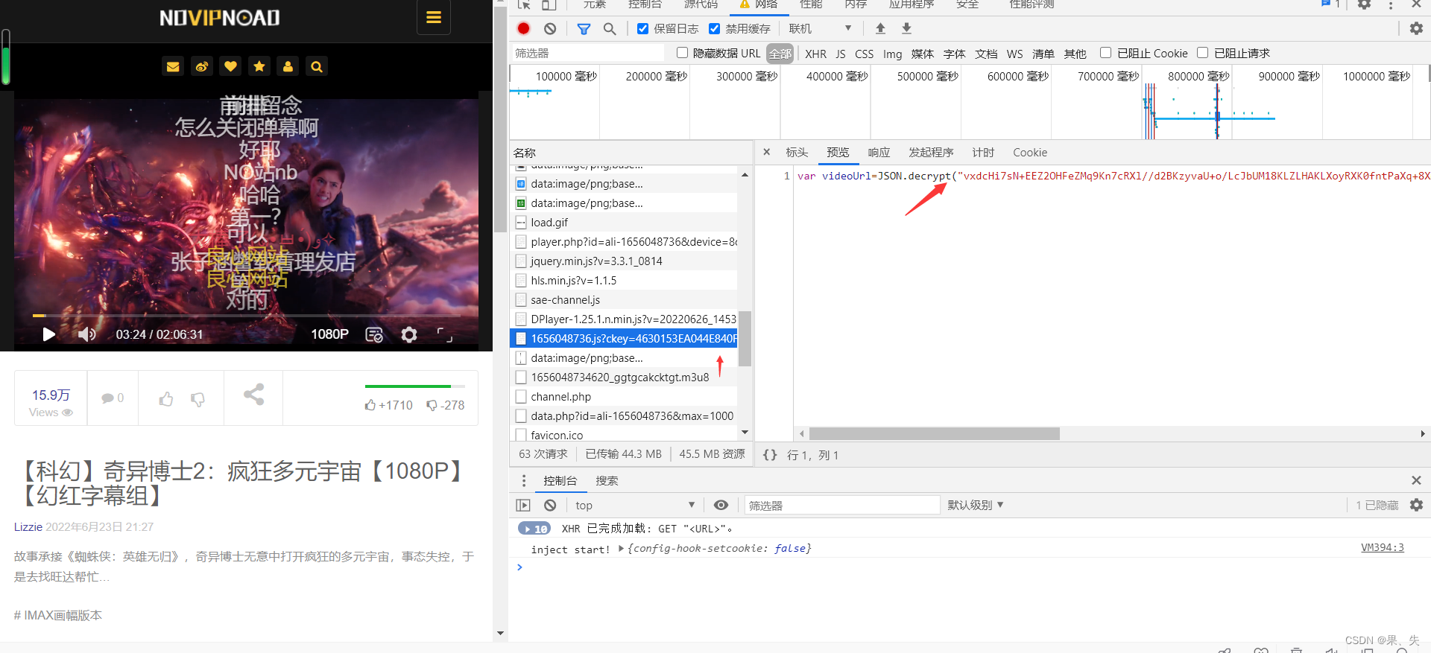Open VM394:3 source link
The height and width of the screenshot is (653, 1431).
1383,547
